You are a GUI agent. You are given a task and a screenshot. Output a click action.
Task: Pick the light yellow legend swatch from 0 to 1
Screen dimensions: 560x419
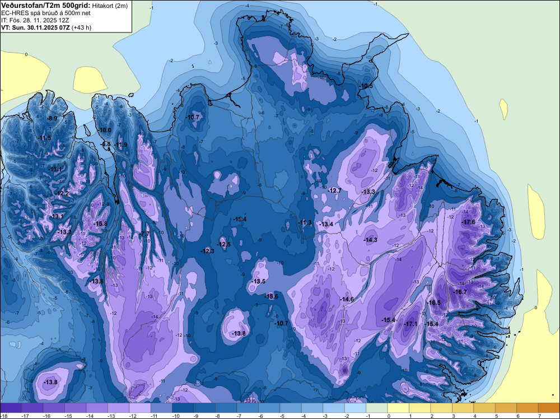coord(398,408)
